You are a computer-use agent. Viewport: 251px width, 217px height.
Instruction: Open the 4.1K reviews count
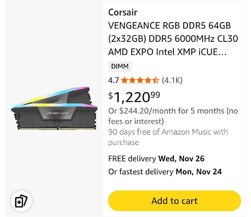point(172,81)
